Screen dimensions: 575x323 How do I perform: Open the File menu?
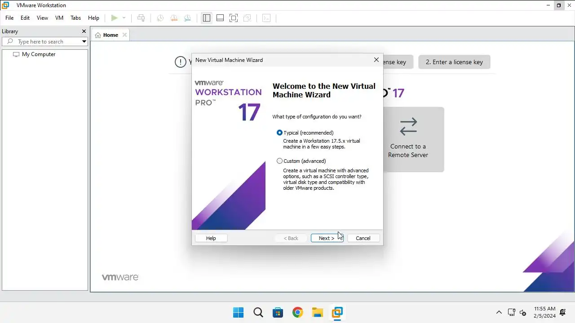(9, 18)
